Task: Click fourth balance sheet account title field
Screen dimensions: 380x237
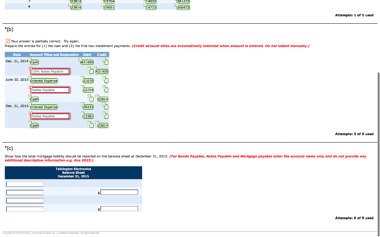Action: click(x=25, y=209)
